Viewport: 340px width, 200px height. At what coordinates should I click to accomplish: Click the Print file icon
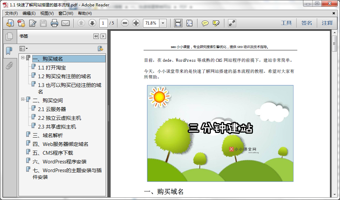coord(54,23)
